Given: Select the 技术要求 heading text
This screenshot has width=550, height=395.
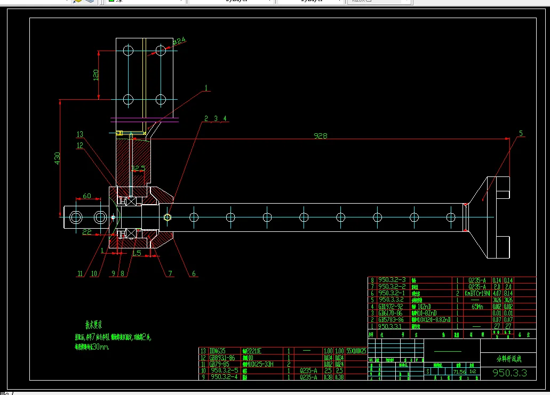Looking at the screenshot, I should [x=94, y=325].
